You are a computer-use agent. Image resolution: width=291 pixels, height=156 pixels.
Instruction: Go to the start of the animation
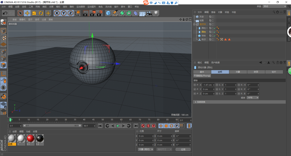click(x=100, y=126)
